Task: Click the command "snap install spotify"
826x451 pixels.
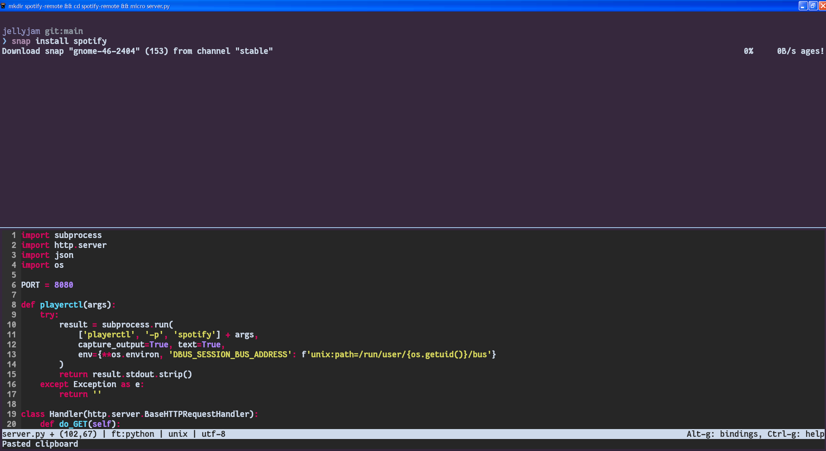Action: [x=59, y=41]
